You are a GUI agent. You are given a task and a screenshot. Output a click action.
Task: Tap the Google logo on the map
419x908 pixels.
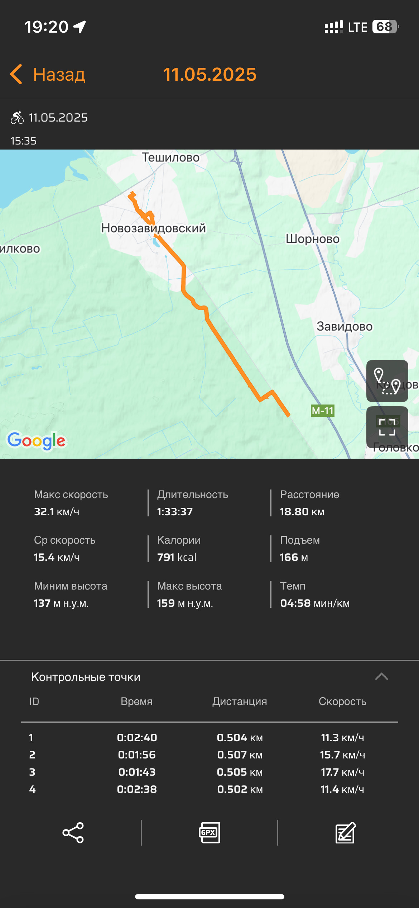tap(36, 441)
